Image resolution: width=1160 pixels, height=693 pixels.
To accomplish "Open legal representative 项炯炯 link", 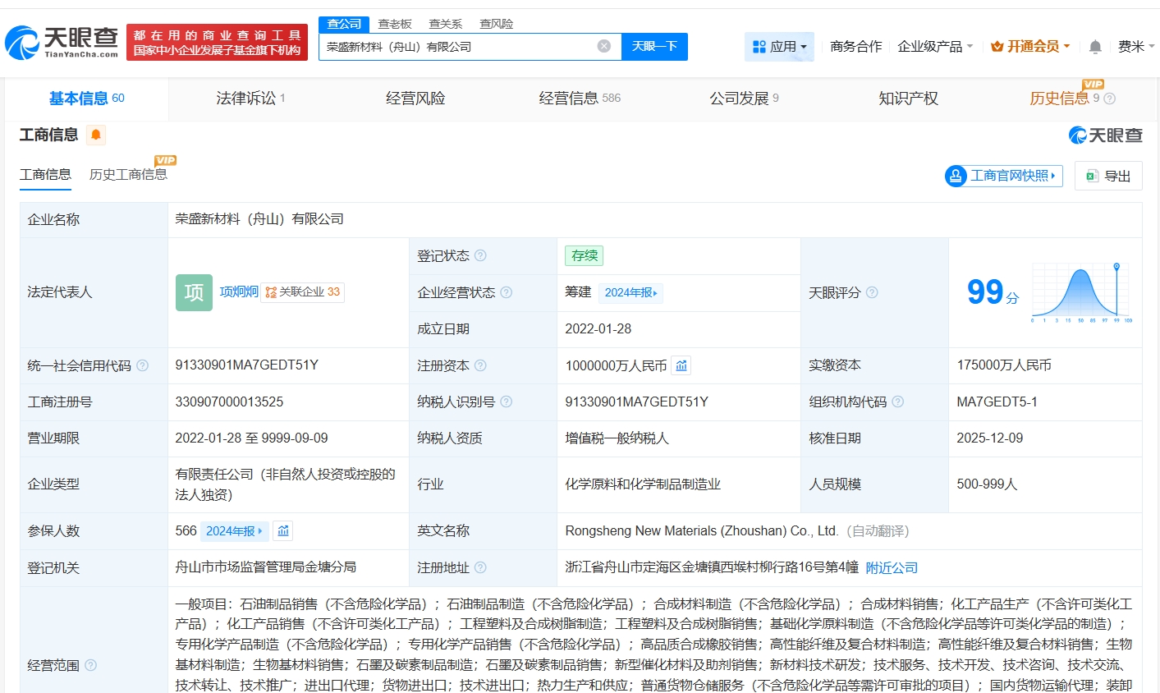I will (x=239, y=291).
